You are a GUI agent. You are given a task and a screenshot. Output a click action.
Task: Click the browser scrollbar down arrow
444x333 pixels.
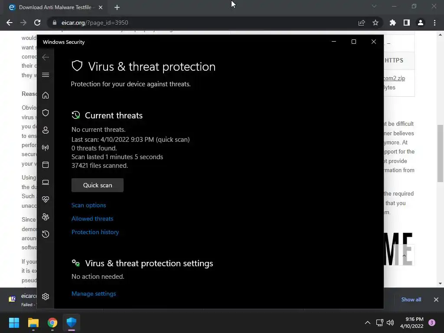440,284
